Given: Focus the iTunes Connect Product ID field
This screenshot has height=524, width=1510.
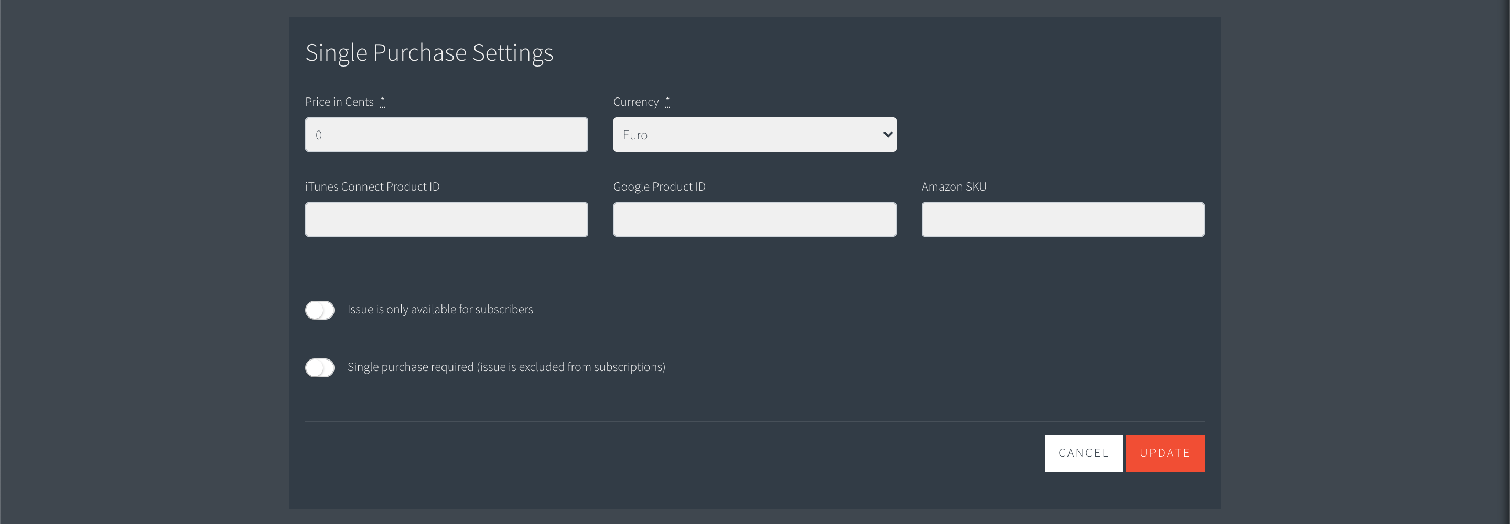Looking at the screenshot, I should click(446, 220).
